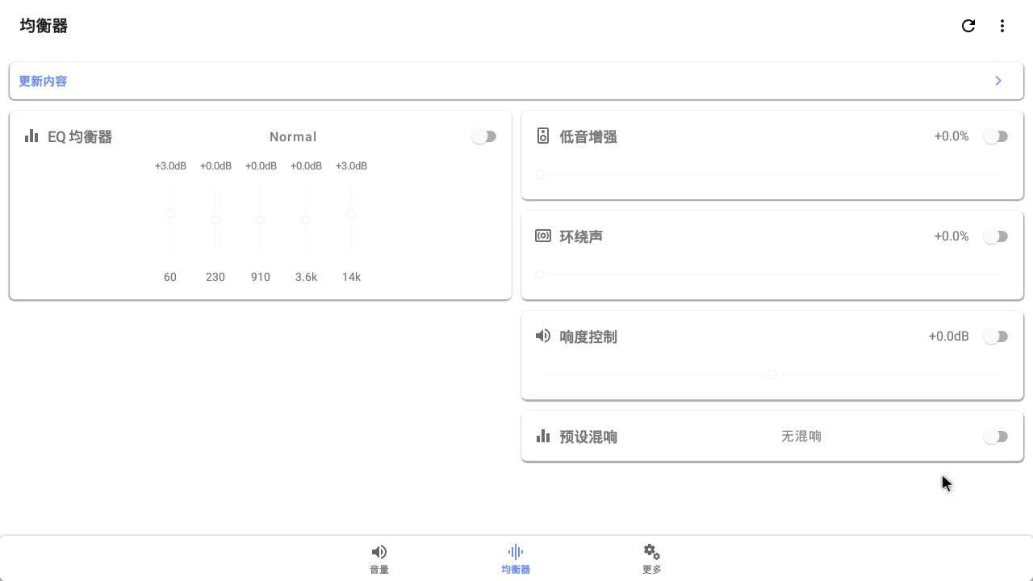
Task: Click the 低音增强 card title
Action: click(588, 137)
